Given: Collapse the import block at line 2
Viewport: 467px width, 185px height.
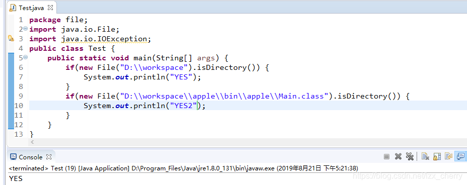Looking at the screenshot, I should click(x=26, y=29).
